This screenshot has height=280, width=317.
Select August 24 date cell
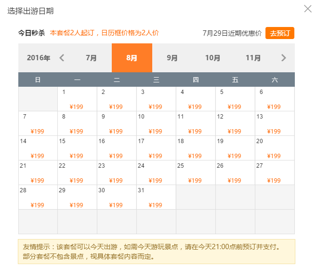[156, 173]
